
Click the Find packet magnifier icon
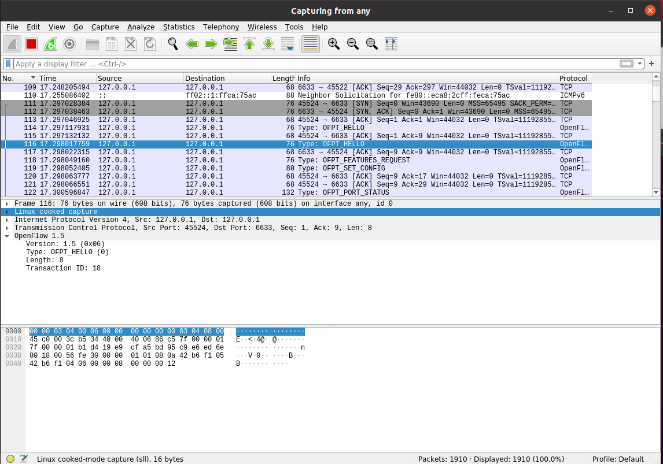pos(172,44)
